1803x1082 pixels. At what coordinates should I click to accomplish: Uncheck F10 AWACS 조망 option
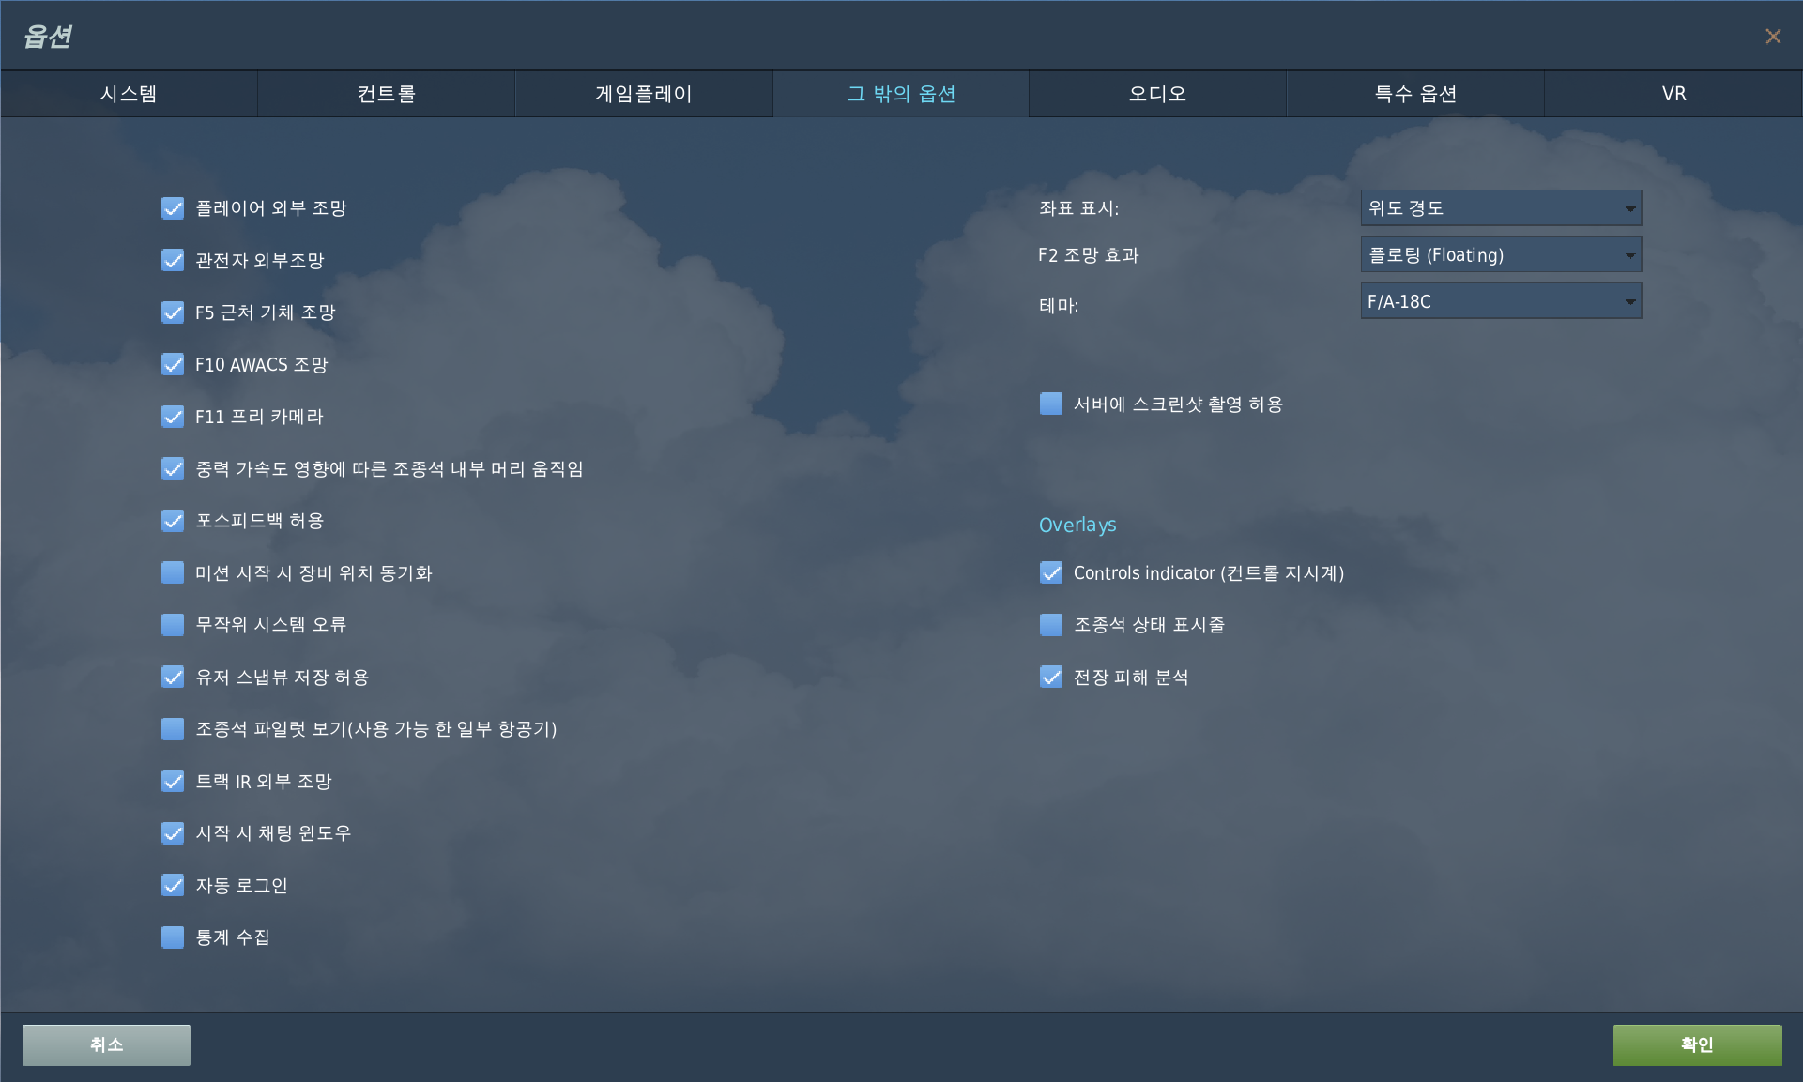173,364
